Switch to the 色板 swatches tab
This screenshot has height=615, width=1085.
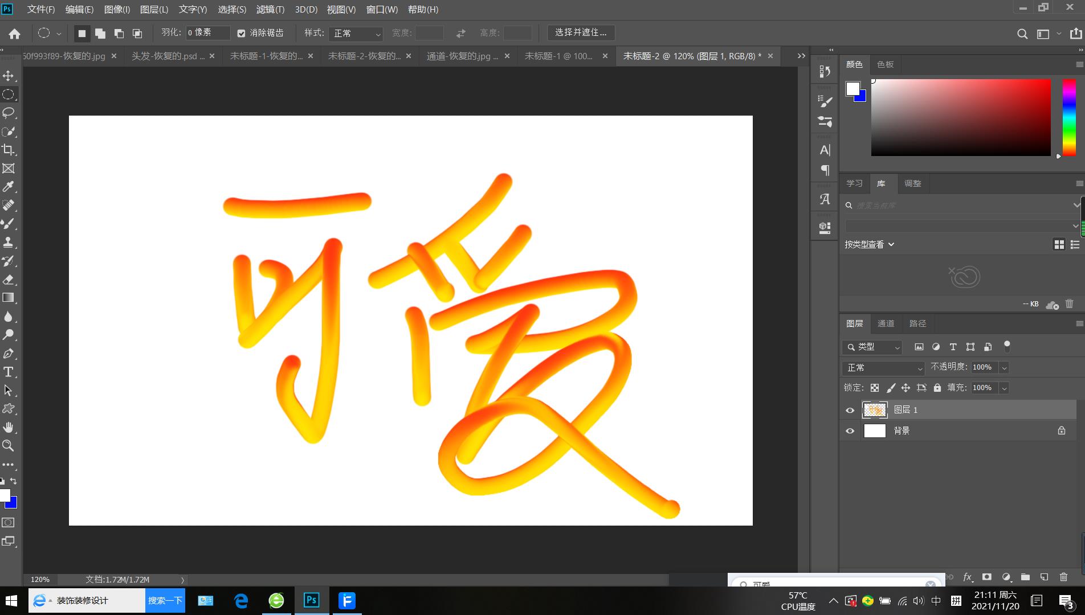885,64
